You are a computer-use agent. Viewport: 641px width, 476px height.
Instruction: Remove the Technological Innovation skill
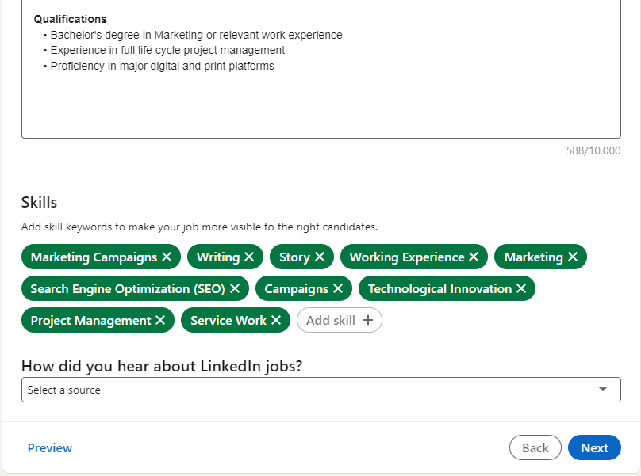tap(522, 288)
